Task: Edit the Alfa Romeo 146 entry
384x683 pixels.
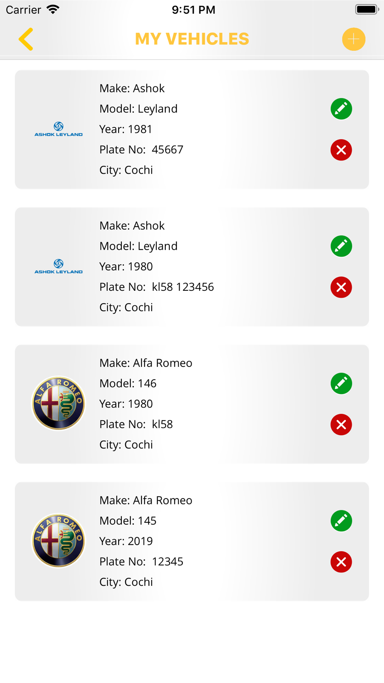Action: point(341,383)
